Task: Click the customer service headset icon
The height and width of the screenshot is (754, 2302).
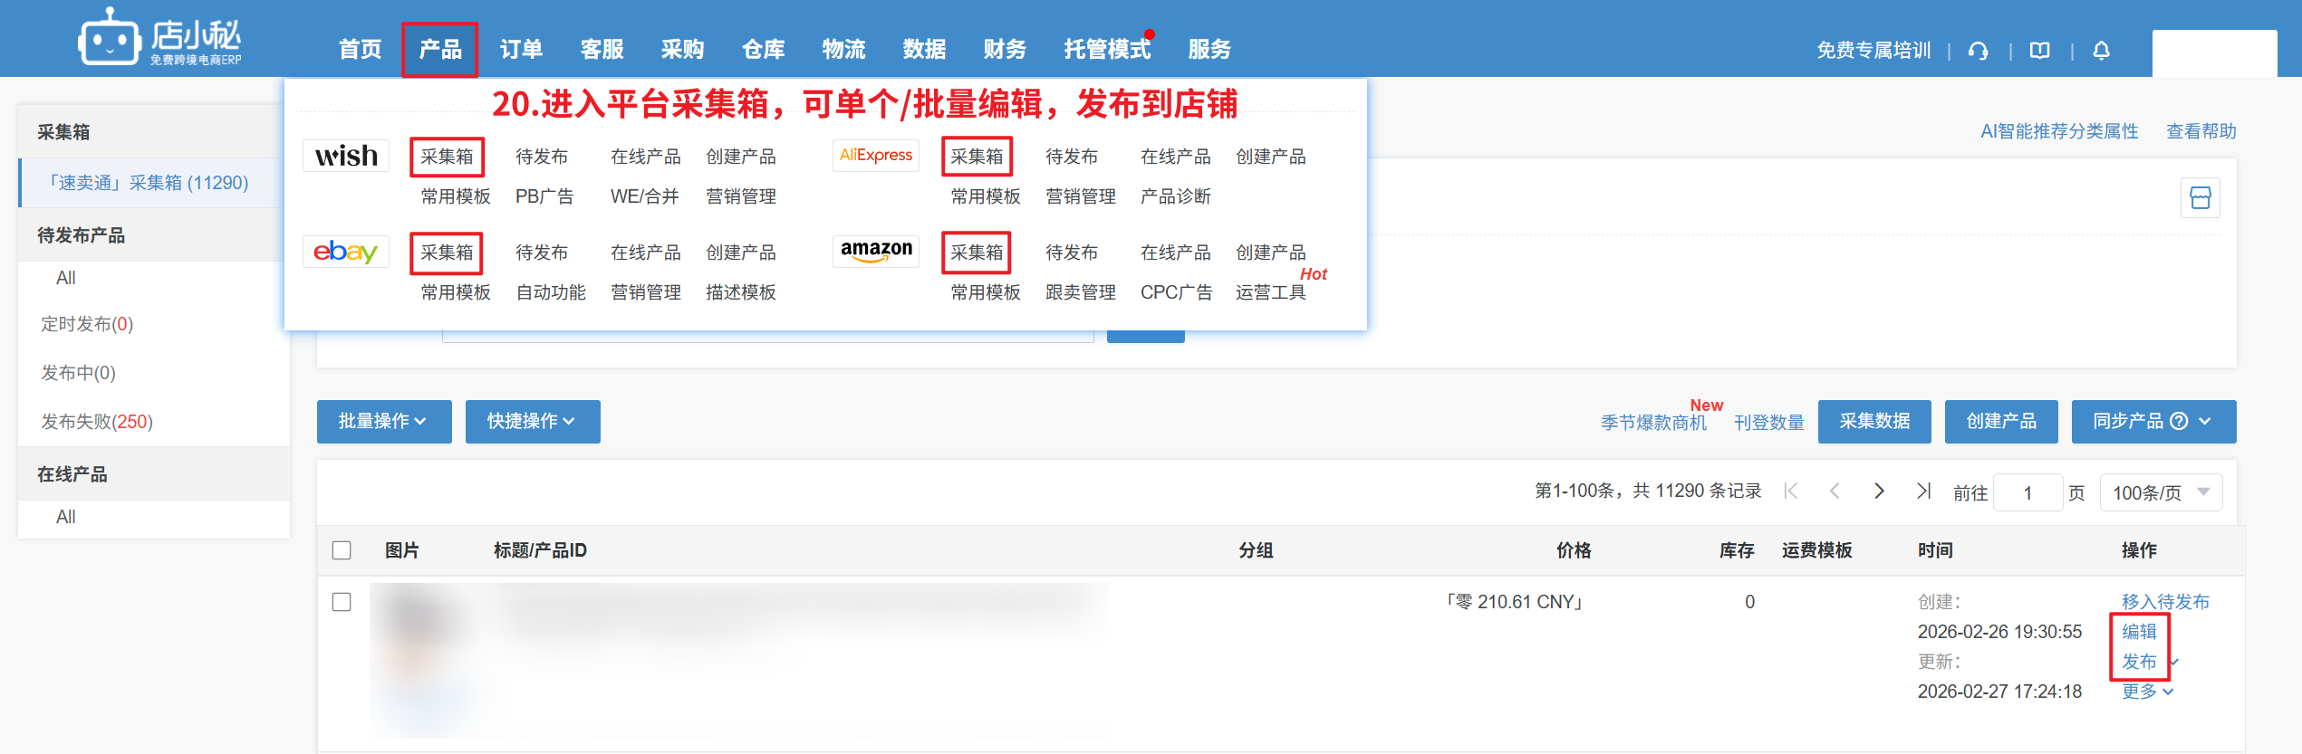Action: (x=1979, y=51)
